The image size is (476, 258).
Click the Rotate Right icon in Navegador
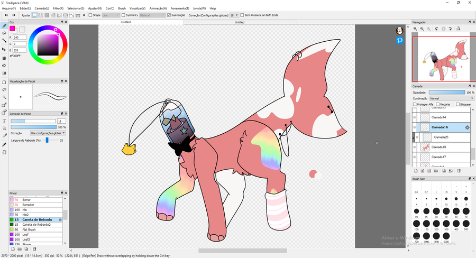pyautogui.click(x=450, y=29)
